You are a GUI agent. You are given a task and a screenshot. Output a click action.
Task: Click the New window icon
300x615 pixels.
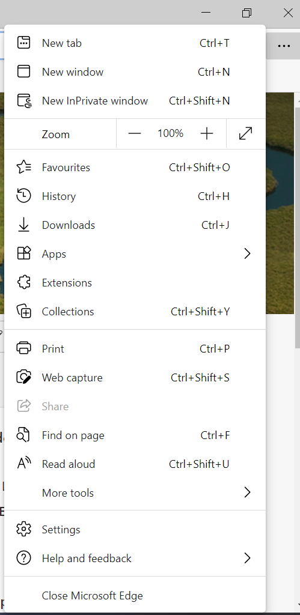click(x=23, y=72)
